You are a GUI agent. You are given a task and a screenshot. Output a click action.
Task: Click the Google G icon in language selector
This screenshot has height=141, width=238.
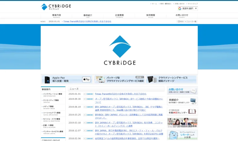(180, 8)
